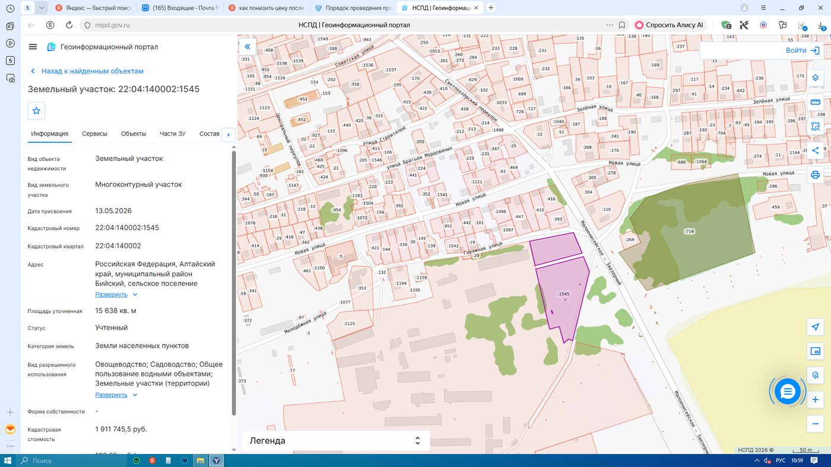Show more tabs with right arrow
This screenshot has height=467, width=831.
click(x=229, y=135)
